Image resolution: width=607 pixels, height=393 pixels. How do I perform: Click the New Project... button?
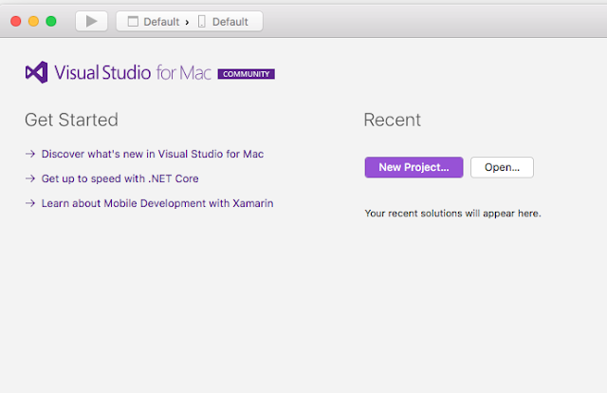coord(414,167)
